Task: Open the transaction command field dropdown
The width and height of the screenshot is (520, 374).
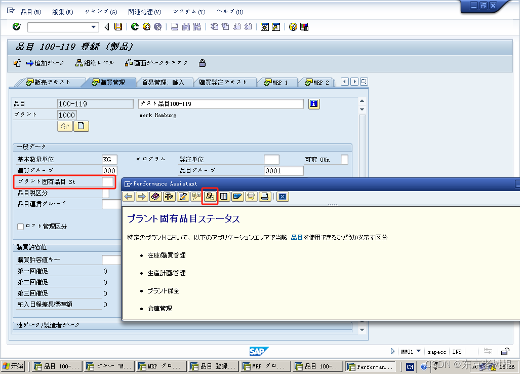Action: coord(94,27)
